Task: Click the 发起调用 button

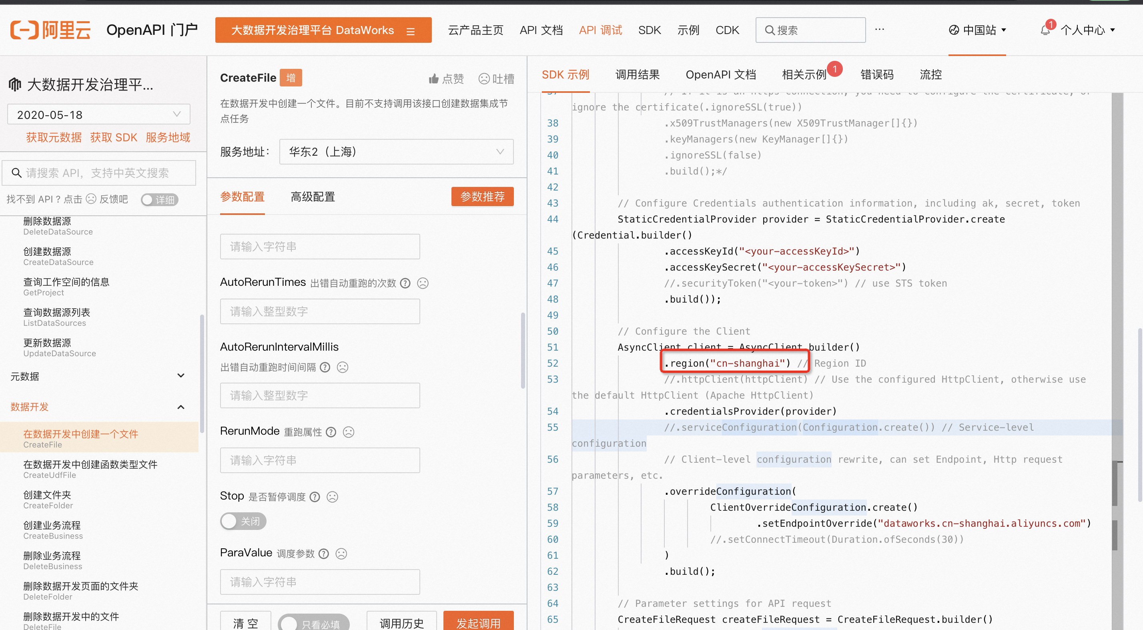Action: (478, 622)
